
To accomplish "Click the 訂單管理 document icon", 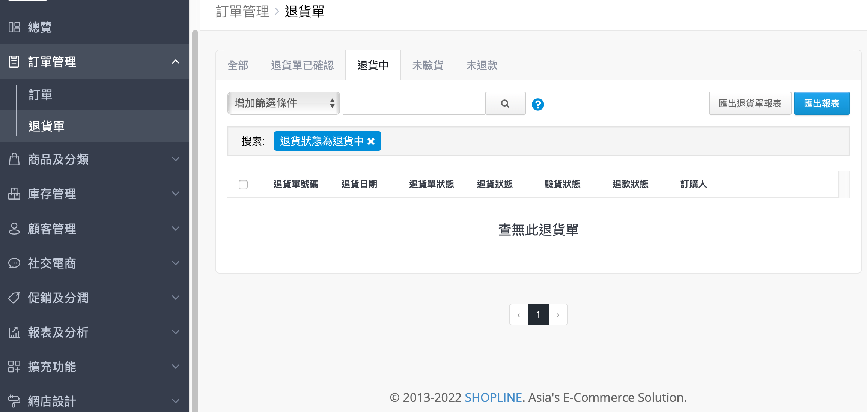I will 14,62.
